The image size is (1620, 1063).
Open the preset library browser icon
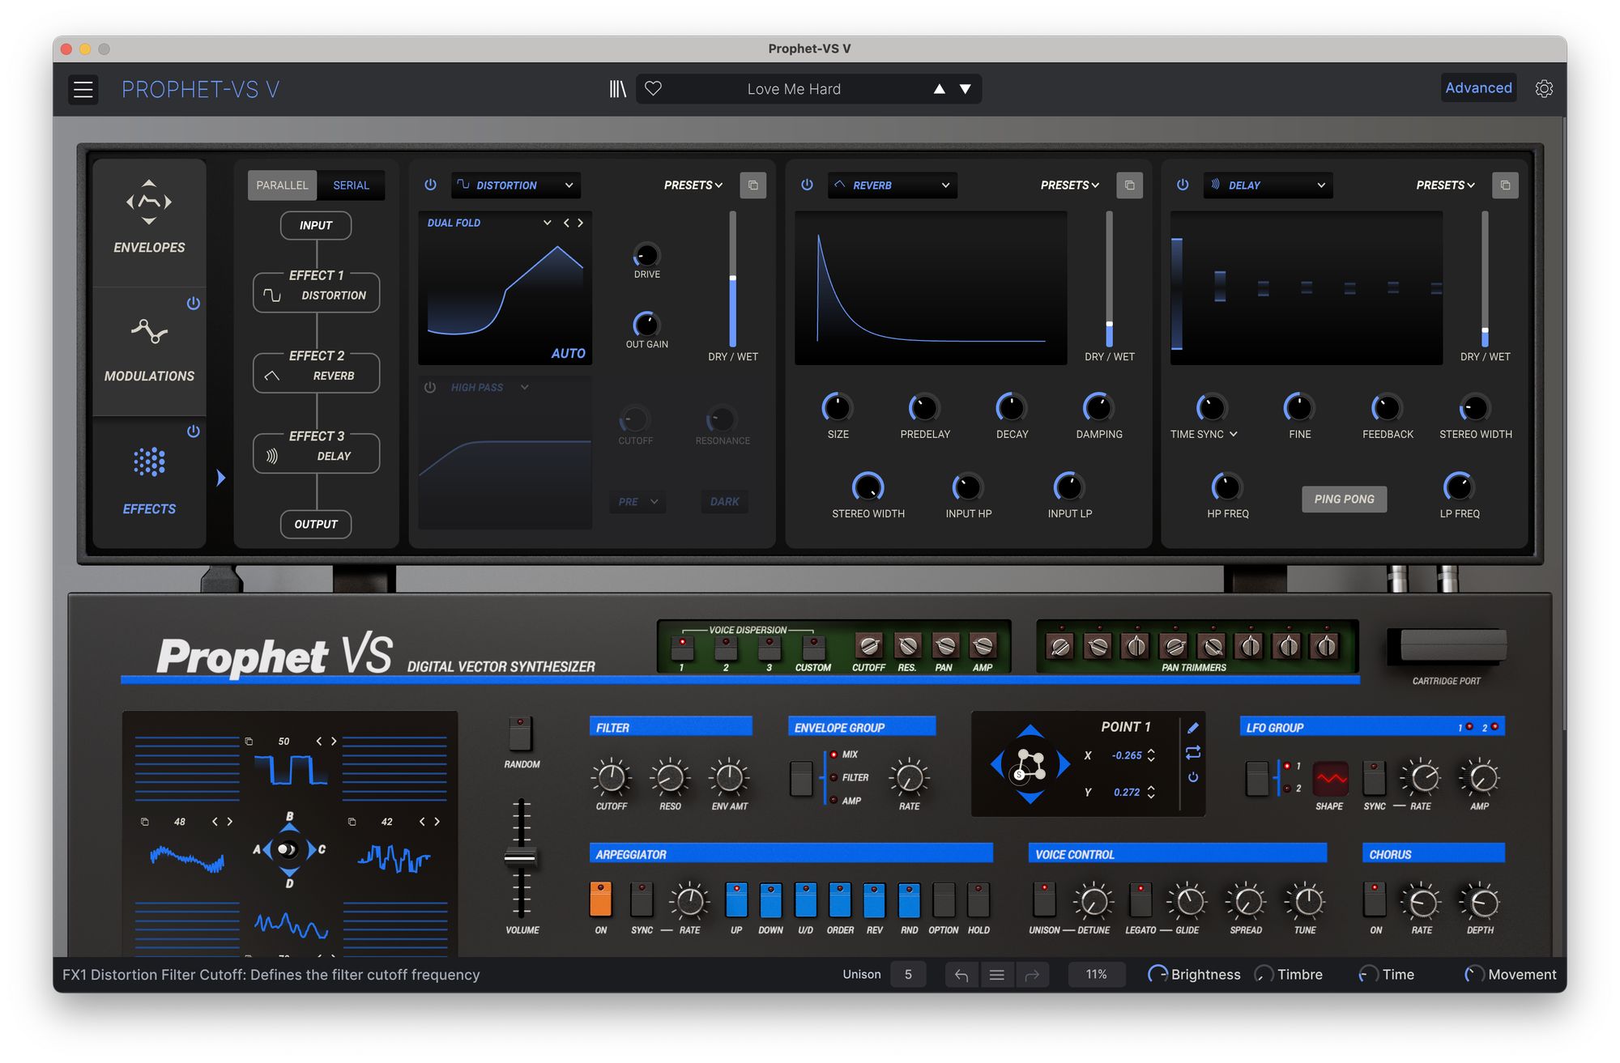click(x=617, y=89)
